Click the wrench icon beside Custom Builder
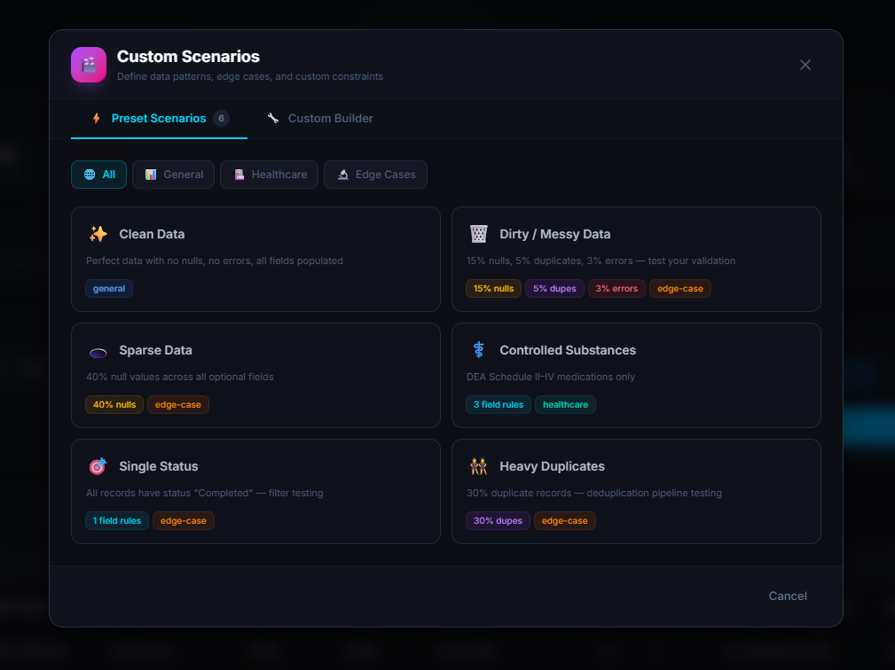This screenshot has width=895, height=670. tap(272, 117)
